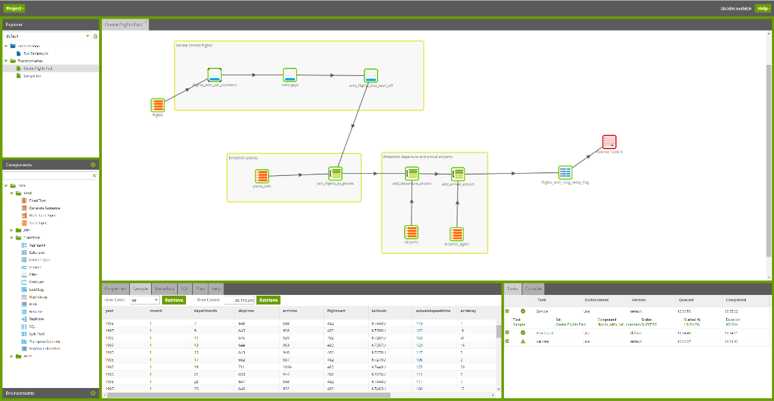This screenshot has width=774, height=401.
Task: Select the join_flights_to_planes join node
Action: click(x=335, y=174)
